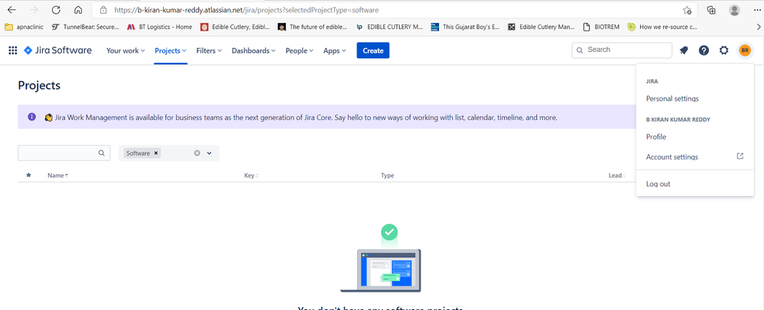Click the external link icon beside Account settings
The width and height of the screenshot is (764, 310).
tap(740, 157)
